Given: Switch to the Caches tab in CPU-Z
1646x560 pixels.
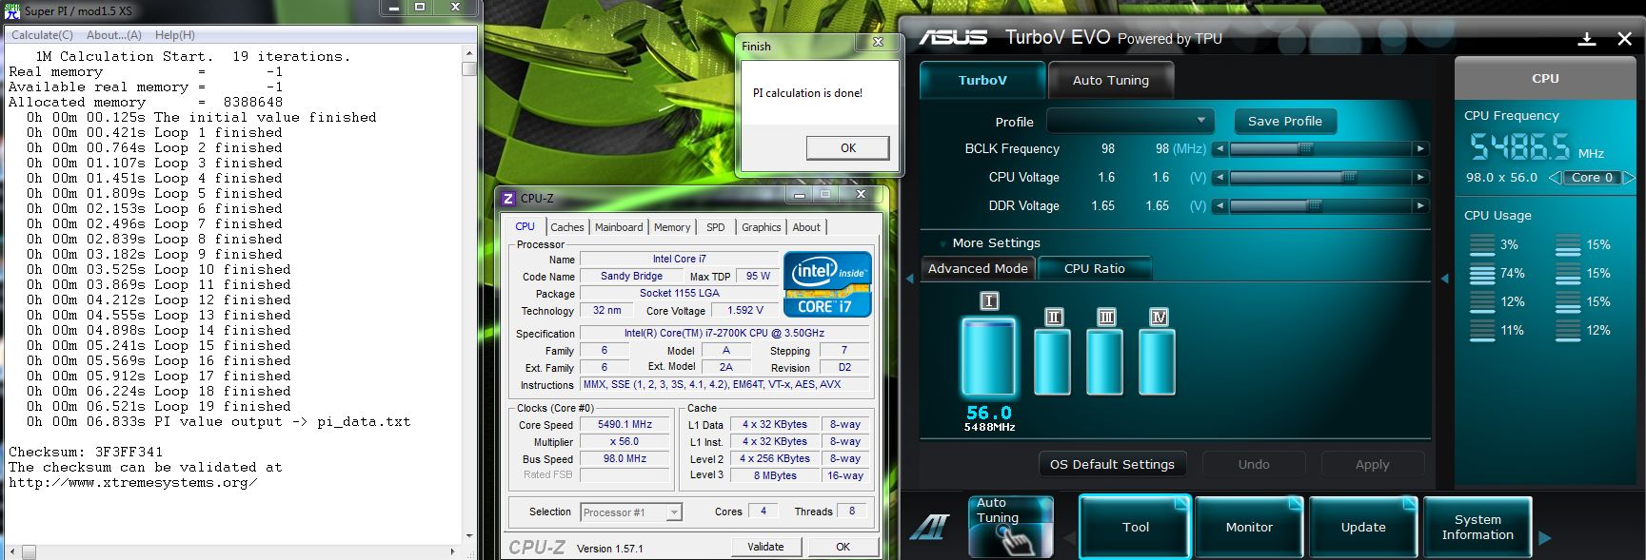Looking at the screenshot, I should pyautogui.click(x=567, y=227).
